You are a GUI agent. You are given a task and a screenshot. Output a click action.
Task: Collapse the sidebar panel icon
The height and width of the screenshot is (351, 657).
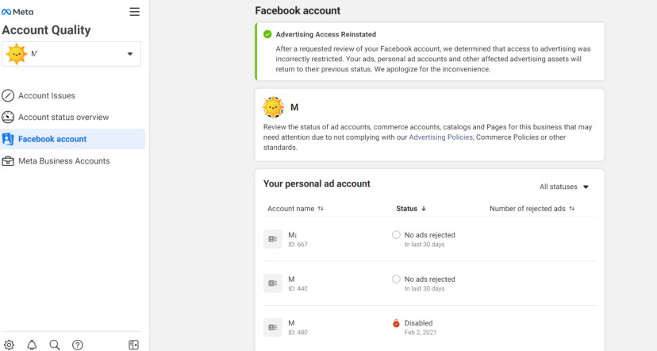(x=133, y=345)
